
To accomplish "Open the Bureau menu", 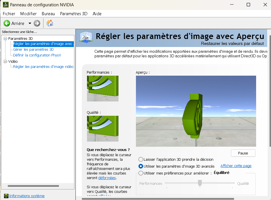I will tap(48, 14).
